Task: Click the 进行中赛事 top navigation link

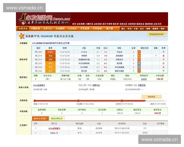Action: 107,24
